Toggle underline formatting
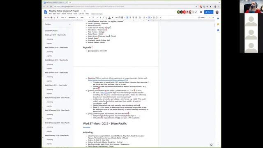The image size is (263, 148). pos(106,17)
